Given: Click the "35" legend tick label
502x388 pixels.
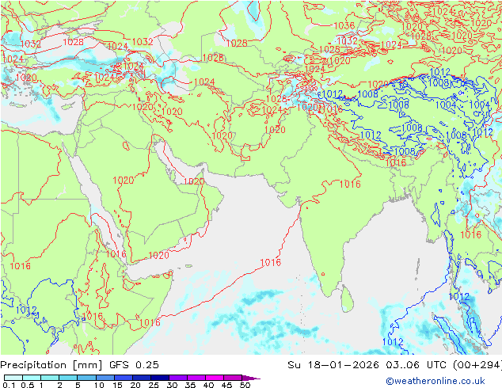Looking at the screenshot, I should 190,385.
